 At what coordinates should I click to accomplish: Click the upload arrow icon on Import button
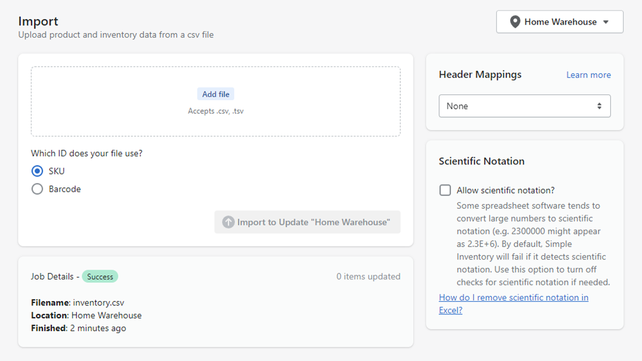tap(228, 222)
